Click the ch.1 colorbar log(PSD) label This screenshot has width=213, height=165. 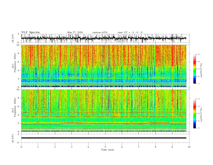201,70
